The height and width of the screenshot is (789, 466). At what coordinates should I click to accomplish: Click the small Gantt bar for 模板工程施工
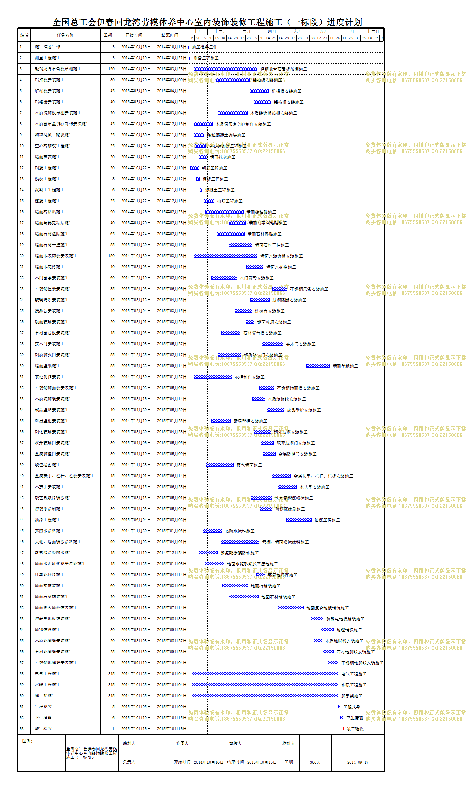coord(198,179)
